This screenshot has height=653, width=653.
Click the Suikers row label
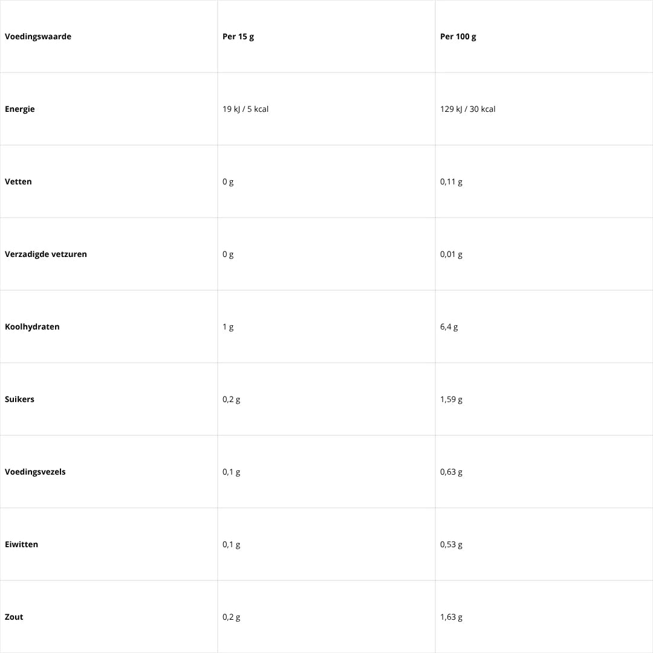pyautogui.click(x=19, y=399)
